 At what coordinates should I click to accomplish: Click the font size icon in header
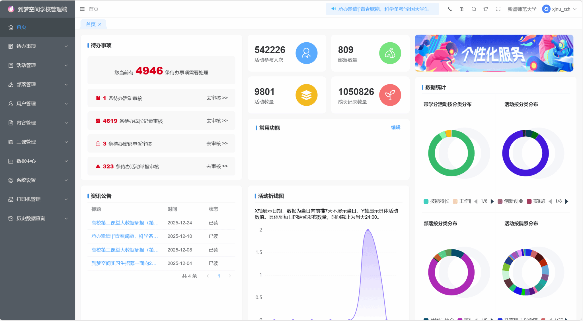462,9
